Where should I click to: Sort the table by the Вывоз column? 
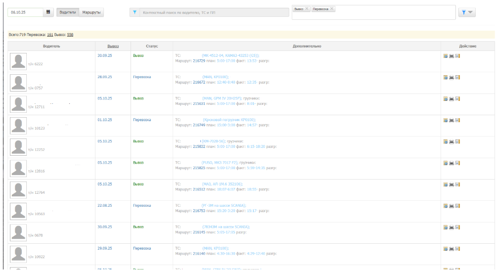click(x=113, y=46)
